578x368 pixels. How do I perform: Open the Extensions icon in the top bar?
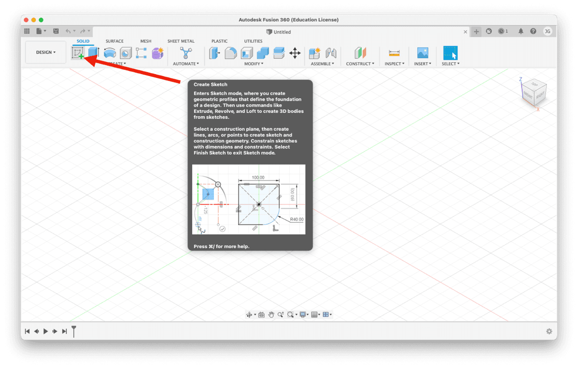(x=489, y=31)
